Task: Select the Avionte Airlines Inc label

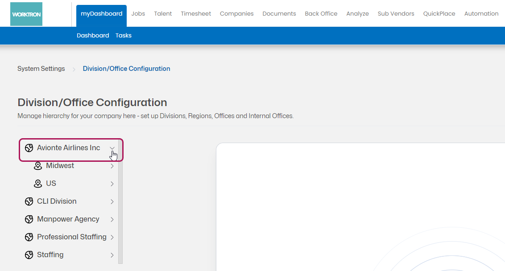Action: (x=69, y=148)
